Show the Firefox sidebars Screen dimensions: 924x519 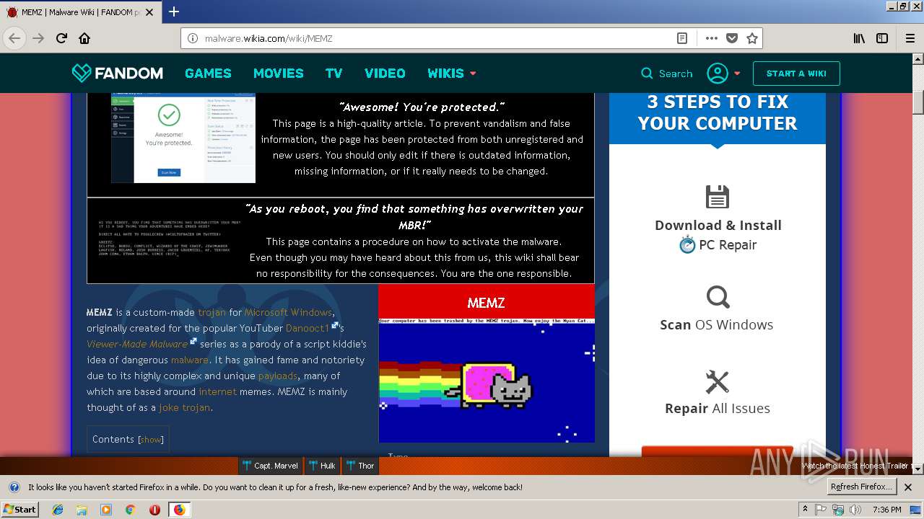point(882,38)
